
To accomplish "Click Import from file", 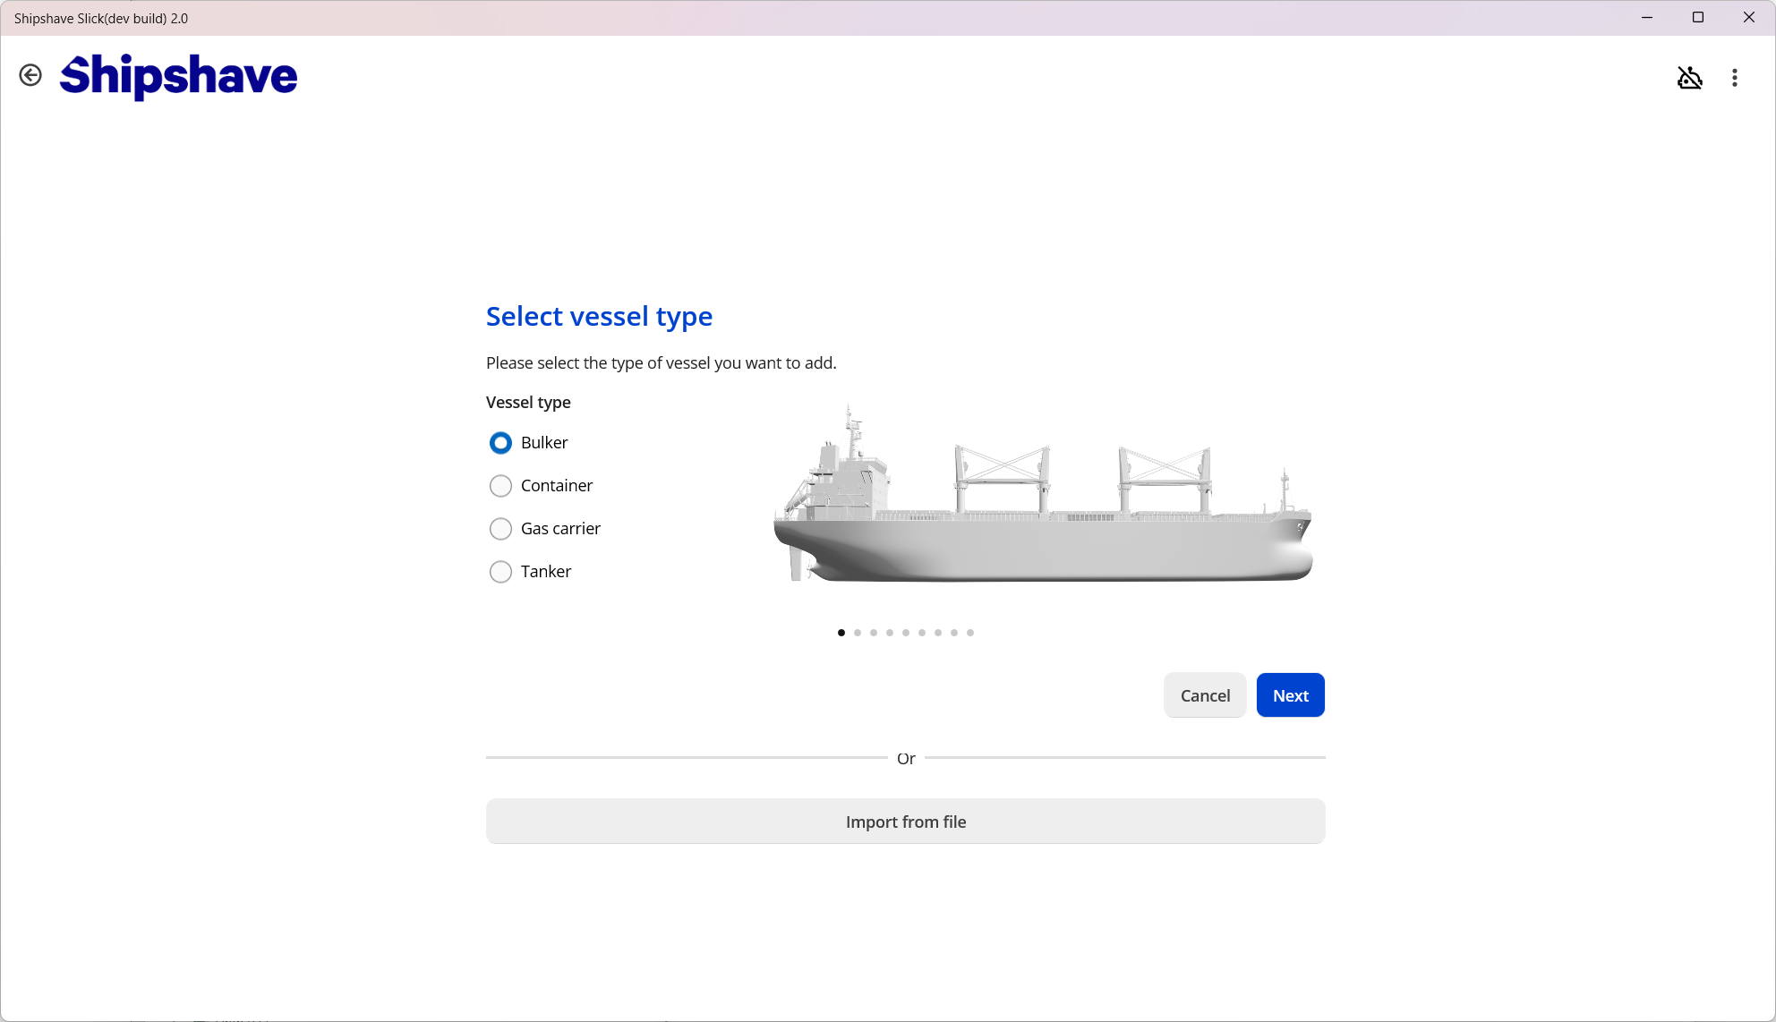I will tap(905, 822).
